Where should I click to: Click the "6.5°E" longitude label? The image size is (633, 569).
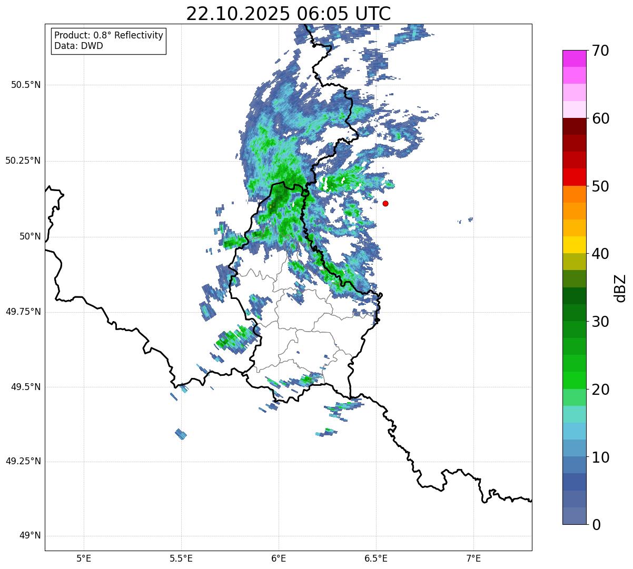(376, 558)
